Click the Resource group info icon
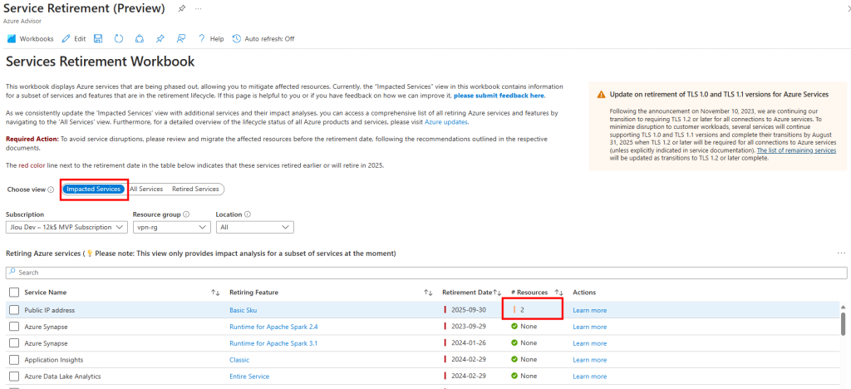The height and width of the screenshot is (389, 851). click(x=186, y=214)
